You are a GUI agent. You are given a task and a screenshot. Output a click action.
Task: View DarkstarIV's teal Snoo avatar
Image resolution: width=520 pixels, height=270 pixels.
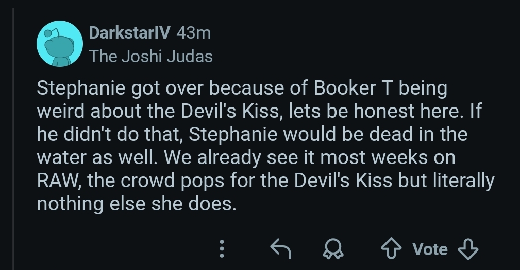[x=60, y=44]
